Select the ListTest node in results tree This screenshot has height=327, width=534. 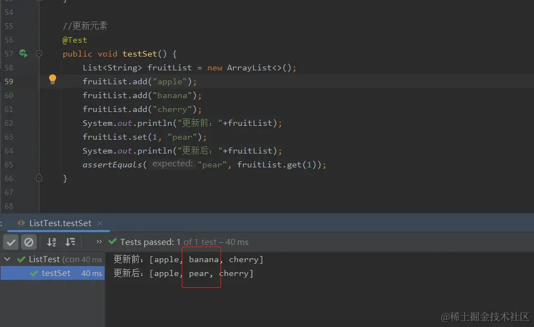pyautogui.click(x=53, y=259)
